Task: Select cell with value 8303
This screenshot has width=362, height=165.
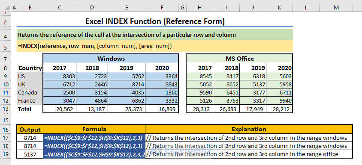Action: 60,76
